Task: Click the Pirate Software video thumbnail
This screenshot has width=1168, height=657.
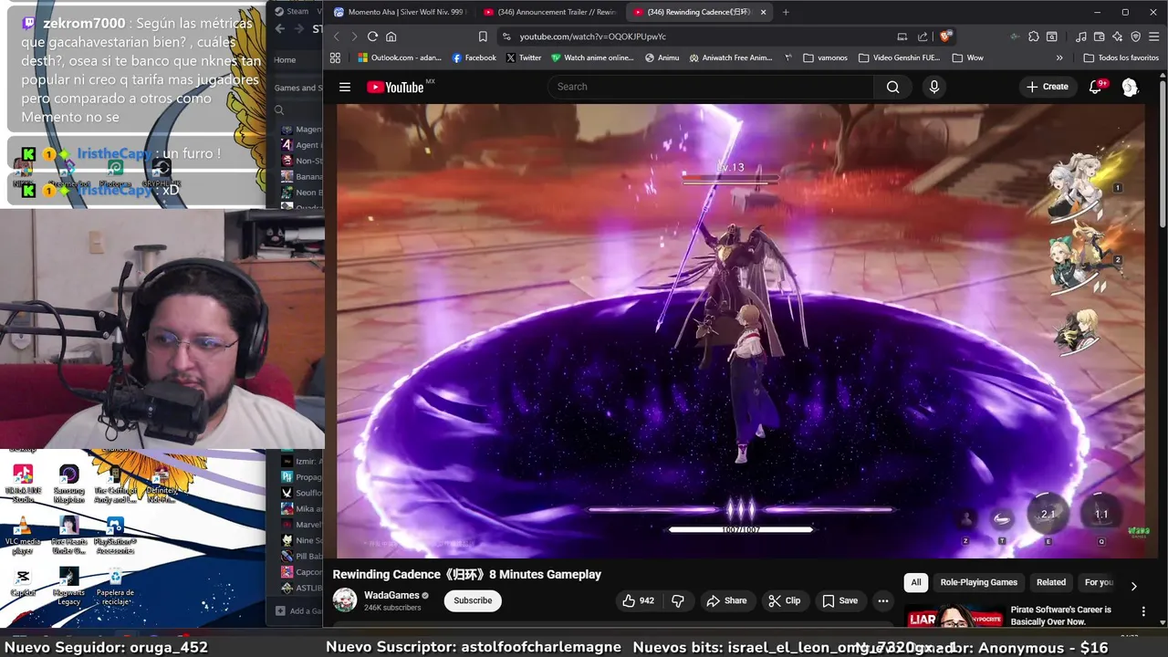Action: coord(953,616)
